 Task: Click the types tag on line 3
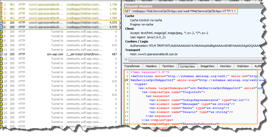pos(141,84)
